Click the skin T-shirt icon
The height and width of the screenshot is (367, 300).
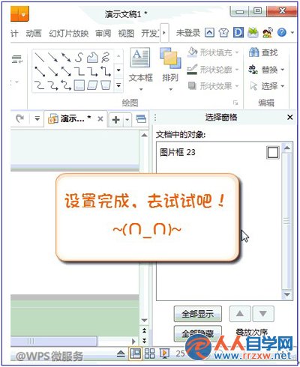tap(223, 33)
